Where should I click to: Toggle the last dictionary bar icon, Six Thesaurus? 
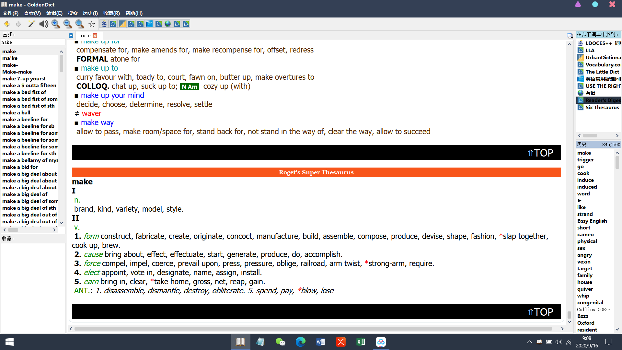coord(186,24)
